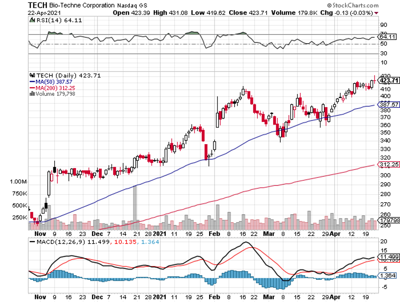Select the Close 423.71 header value
This screenshot has height=302, width=400.
tap(248, 13)
